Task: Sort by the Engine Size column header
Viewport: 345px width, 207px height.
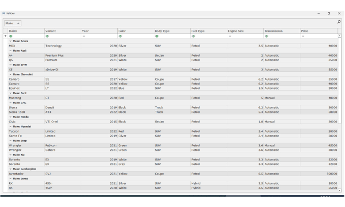Action: point(245,31)
